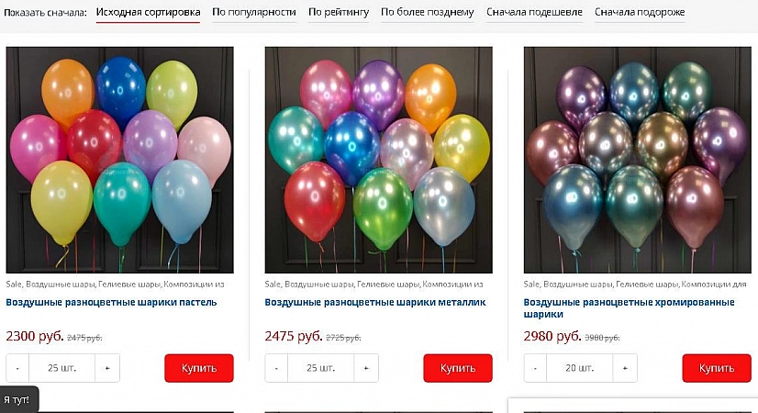
Task: Decrease quantity for metallic balloons
Action: click(x=276, y=368)
